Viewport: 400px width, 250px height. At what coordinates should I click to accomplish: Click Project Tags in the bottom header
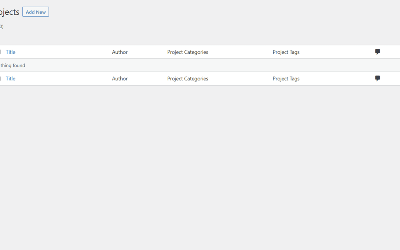click(x=286, y=79)
